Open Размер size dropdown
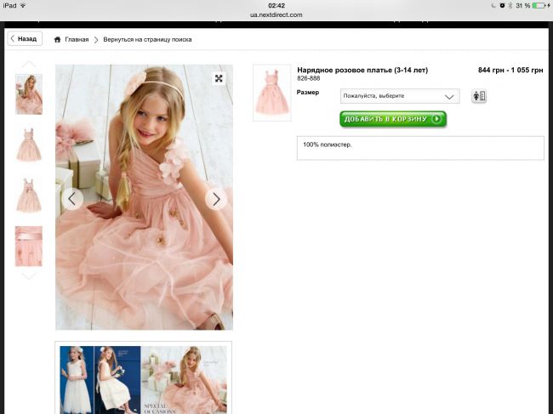This screenshot has height=414, width=553. pyautogui.click(x=400, y=96)
